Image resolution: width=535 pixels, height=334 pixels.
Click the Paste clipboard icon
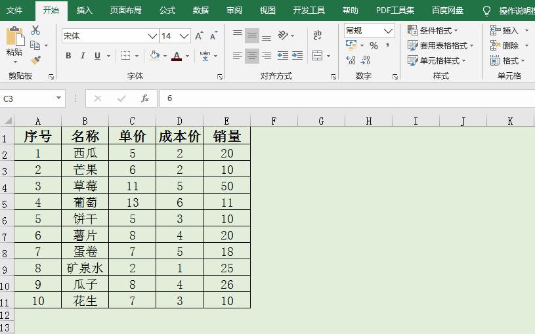click(15, 36)
